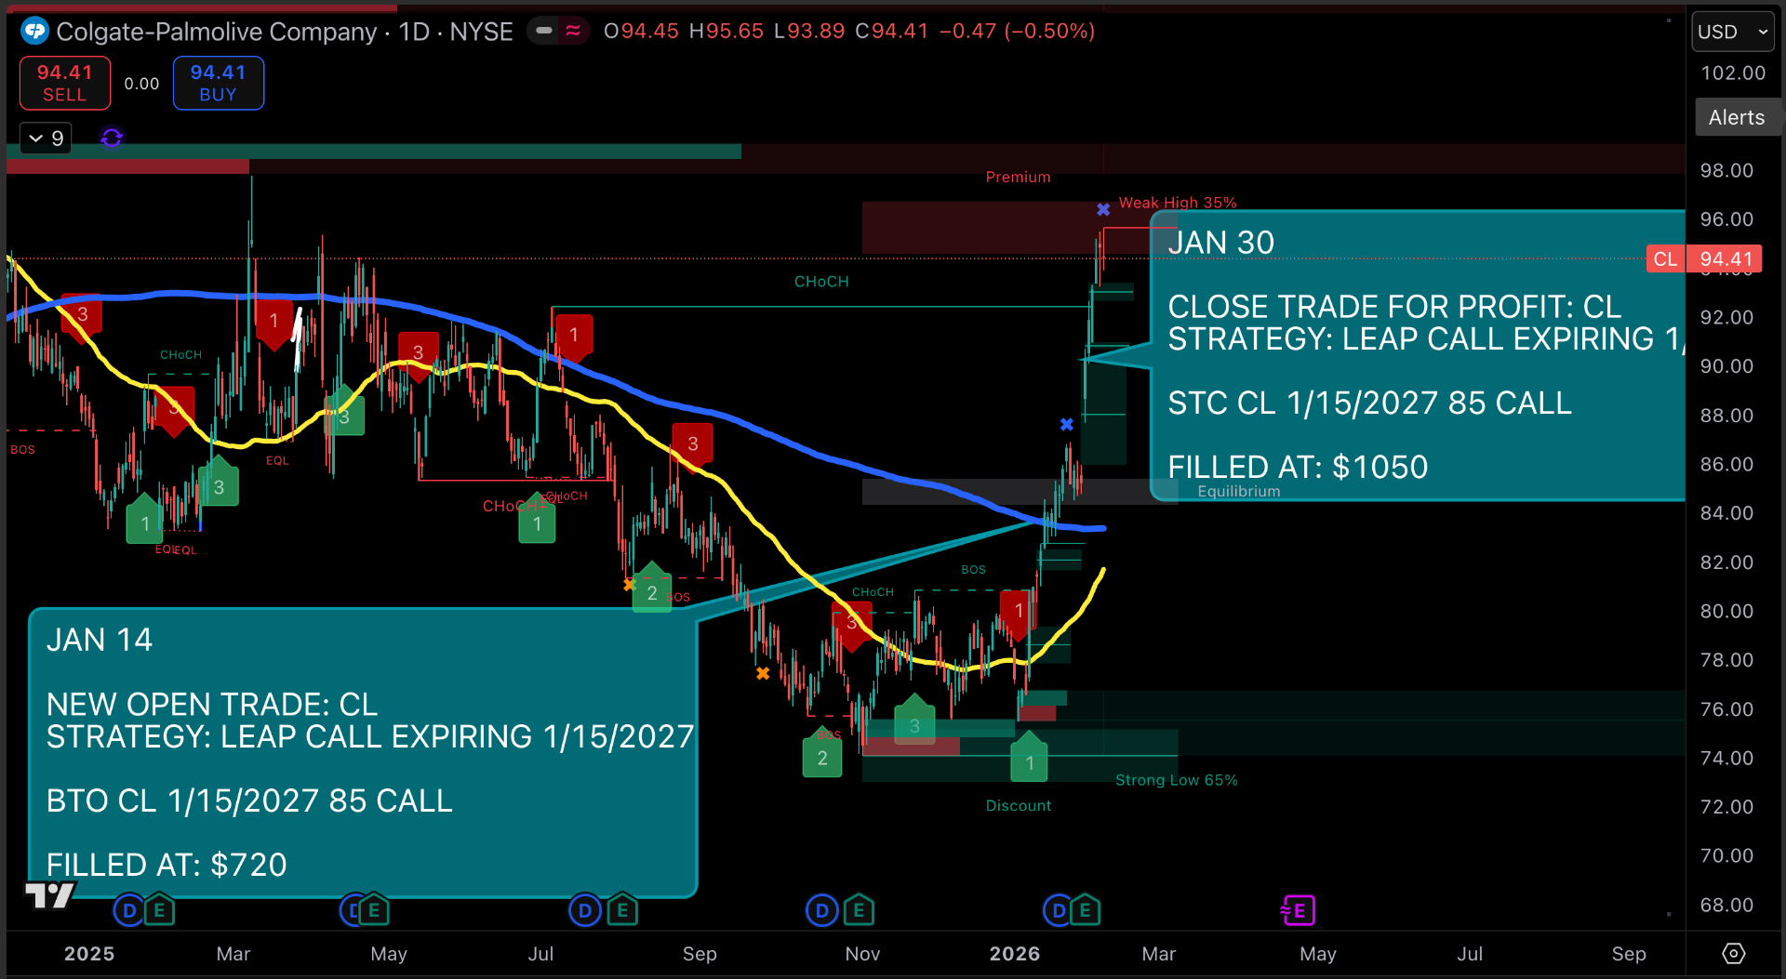This screenshot has width=1786, height=979.
Task: Click the blue X marker beside Weak High
Action: pyautogui.click(x=1103, y=209)
